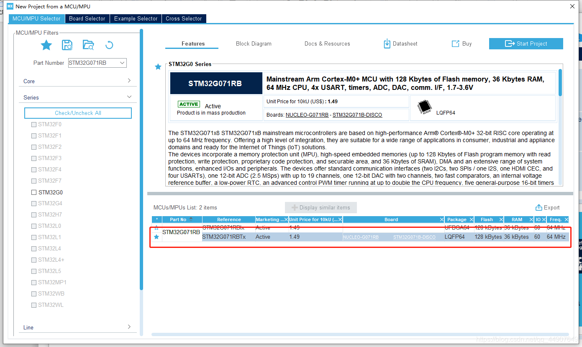Open the Docs & Resources tab
Screen dimensions: 582x347
[327, 43]
